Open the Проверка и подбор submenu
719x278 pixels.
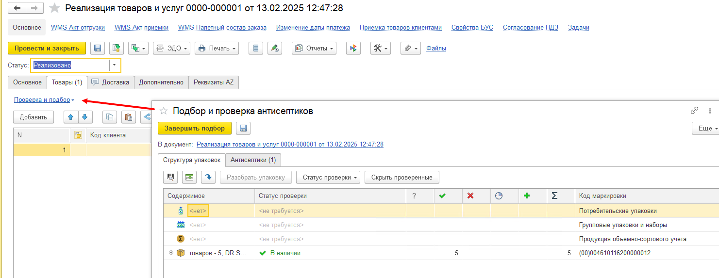pyautogui.click(x=44, y=100)
